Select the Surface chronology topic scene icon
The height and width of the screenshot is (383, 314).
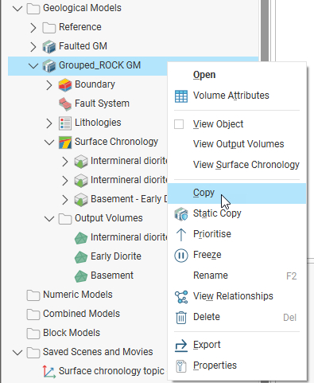point(49,371)
